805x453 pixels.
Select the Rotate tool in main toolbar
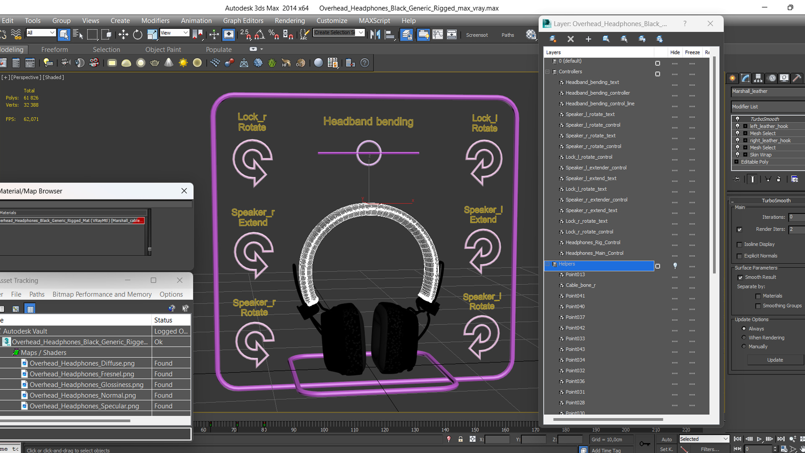[x=138, y=34]
